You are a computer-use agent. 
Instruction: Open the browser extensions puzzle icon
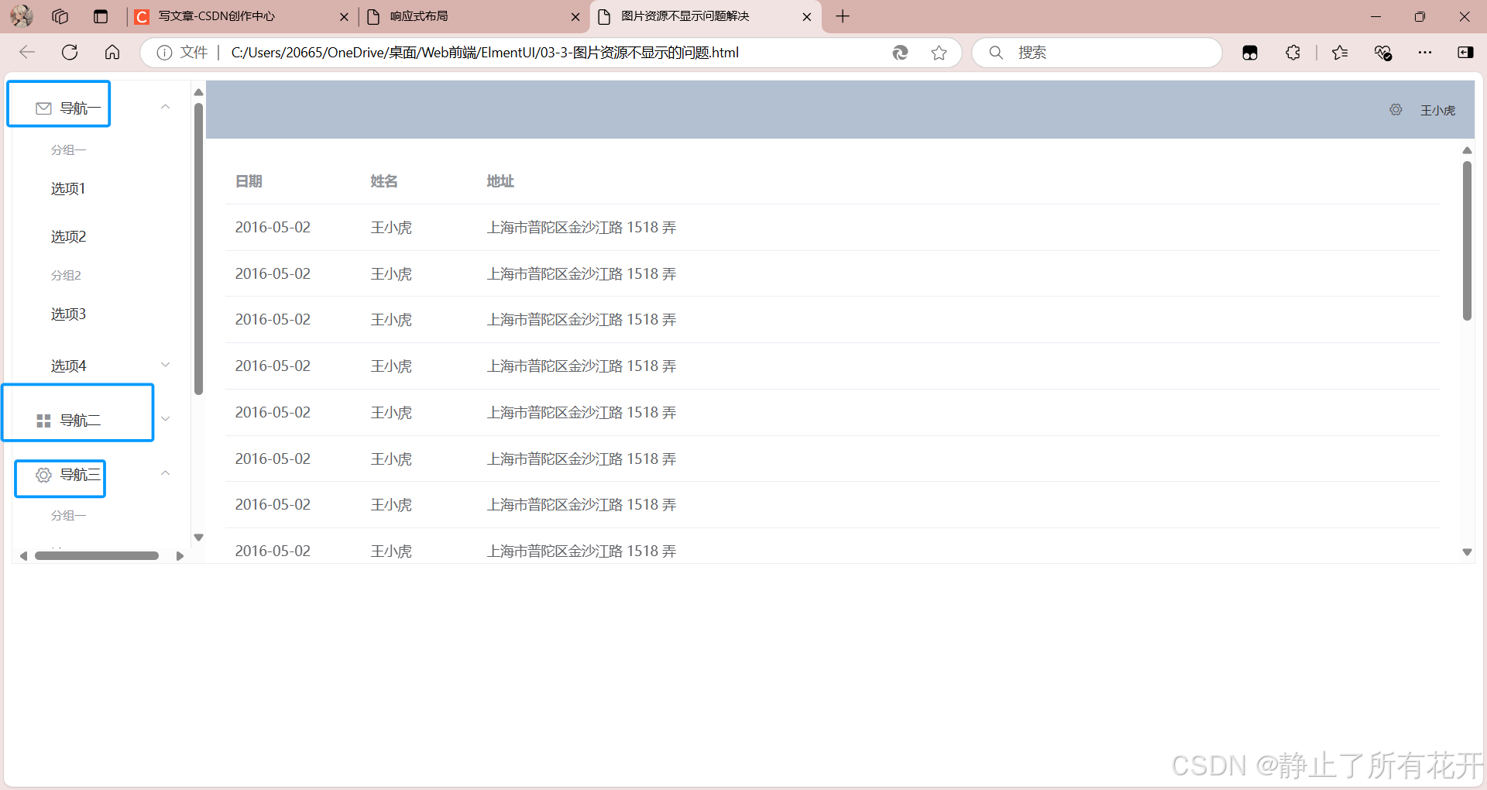pos(1293,53)
